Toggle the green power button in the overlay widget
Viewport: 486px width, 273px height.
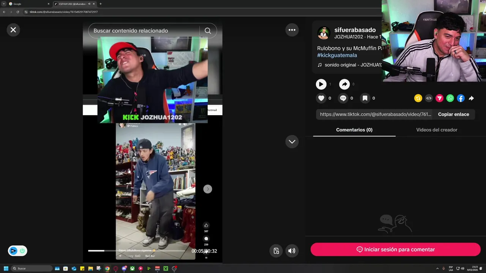(x=22, y=251)
